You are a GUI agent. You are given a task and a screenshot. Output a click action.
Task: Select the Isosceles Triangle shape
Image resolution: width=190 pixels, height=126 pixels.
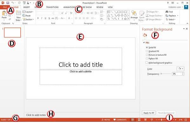tap(109, 15)
